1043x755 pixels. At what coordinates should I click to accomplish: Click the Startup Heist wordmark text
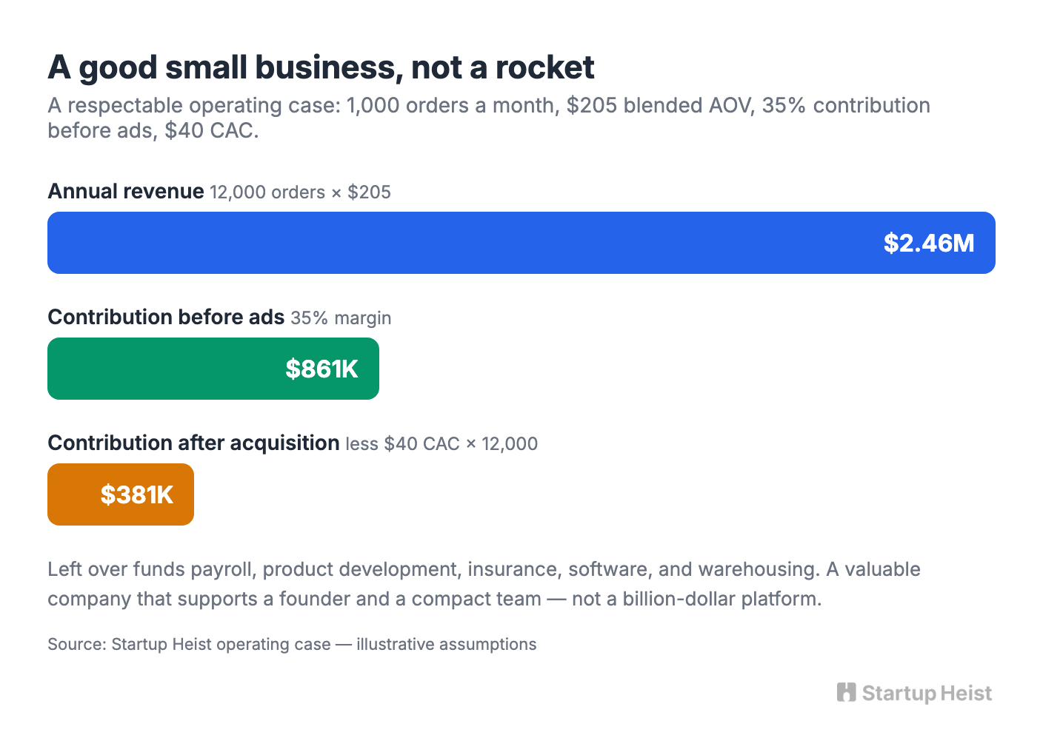tap(927, 694)
